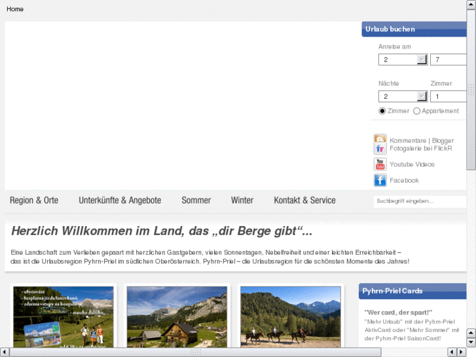The image size is (476, 357).
Task: Expand the Anreise day dropdown
Action: tap(422, 60)
